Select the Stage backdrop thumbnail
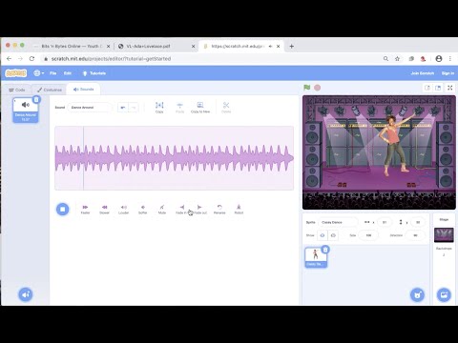Image resolution: width=458 pixels, height=343 pixels. tap(444, 234)
